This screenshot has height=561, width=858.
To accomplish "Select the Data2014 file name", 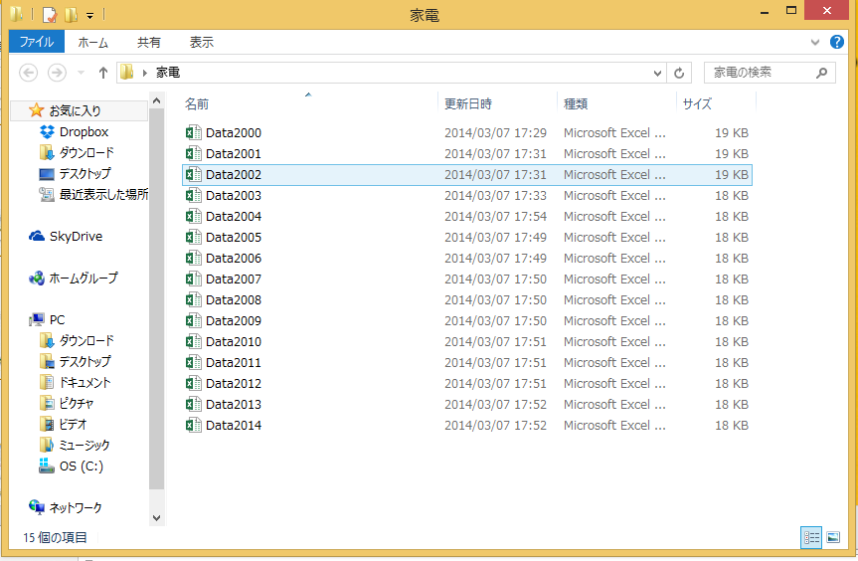I will tap(234, 426).
